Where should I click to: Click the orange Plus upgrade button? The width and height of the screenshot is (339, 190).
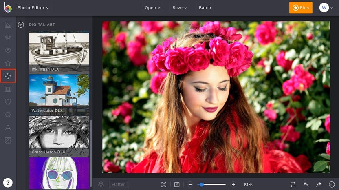tap(301, 8)
